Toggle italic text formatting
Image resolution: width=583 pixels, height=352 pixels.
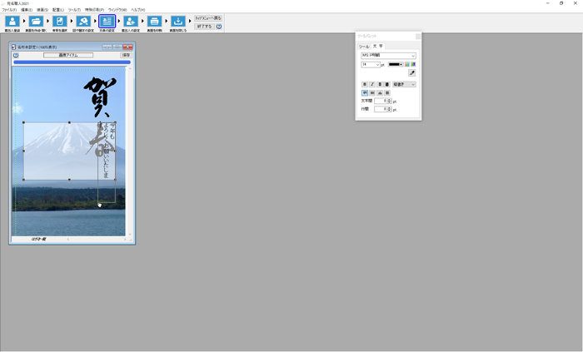(371, 84)
